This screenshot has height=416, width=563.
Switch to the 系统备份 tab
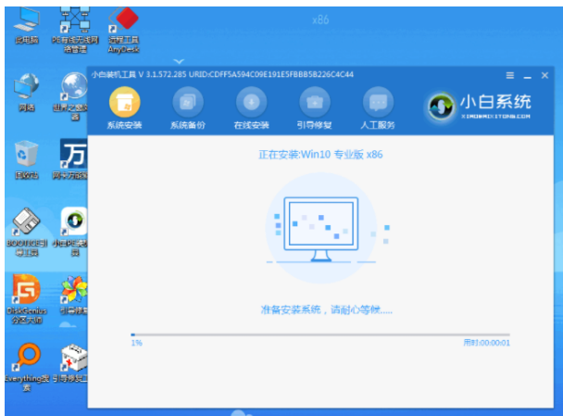point(188,107)
